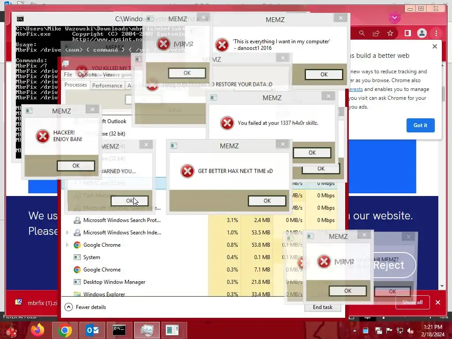Click error icon in 'GET BETTER HAX' dialog
Screen dimensions: 452x339
[187, 171]
